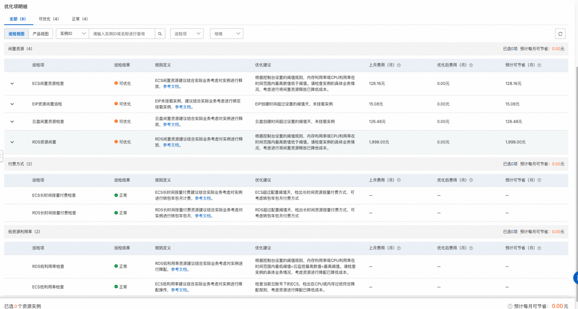Open the 实例ID dropdown
Screen dimensions: 578x309
[72, 34]
